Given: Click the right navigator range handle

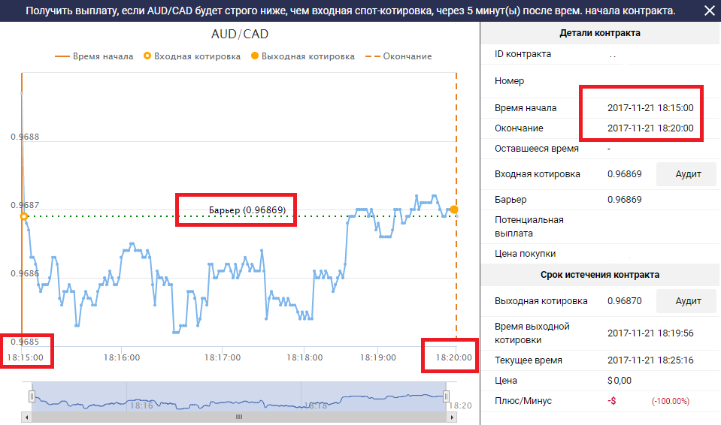Looking at the screenshot, I should (x=446, y=396).
